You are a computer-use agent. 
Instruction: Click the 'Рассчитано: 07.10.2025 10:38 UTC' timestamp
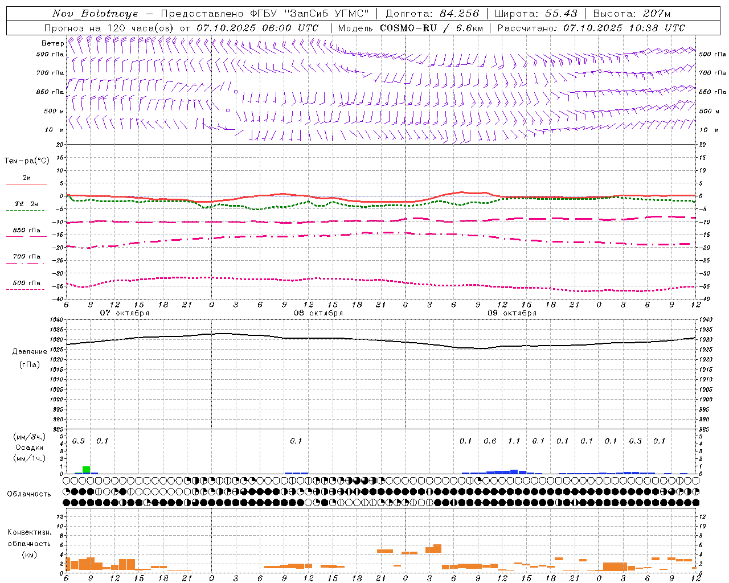click(591, 28)
